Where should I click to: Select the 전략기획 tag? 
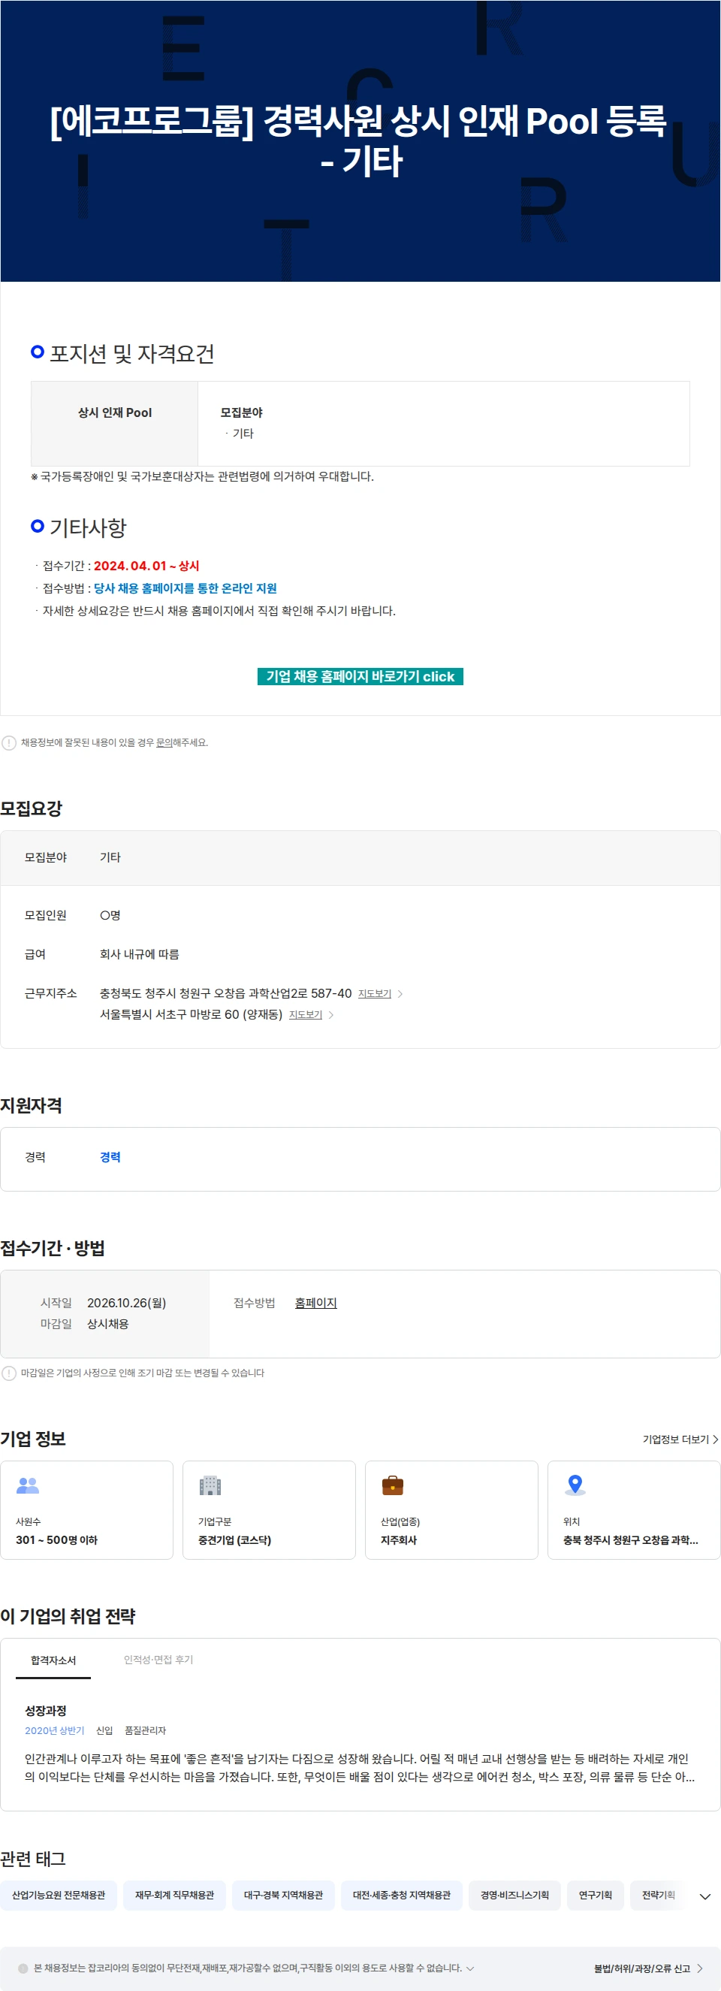659,1895
